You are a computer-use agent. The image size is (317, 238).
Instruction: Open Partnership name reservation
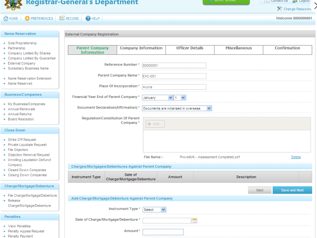pyautogui.click(x=17, y=48)
